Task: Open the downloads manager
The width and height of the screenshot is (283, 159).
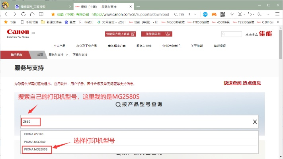Action: (232, 14)
